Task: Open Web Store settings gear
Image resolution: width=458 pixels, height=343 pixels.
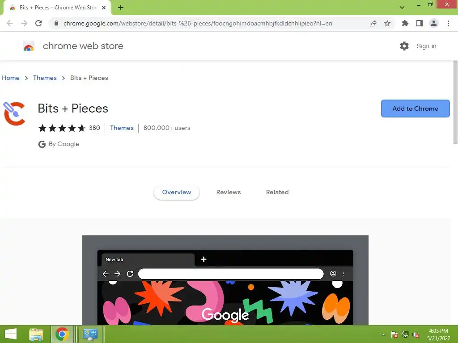Action: (404, 46)
